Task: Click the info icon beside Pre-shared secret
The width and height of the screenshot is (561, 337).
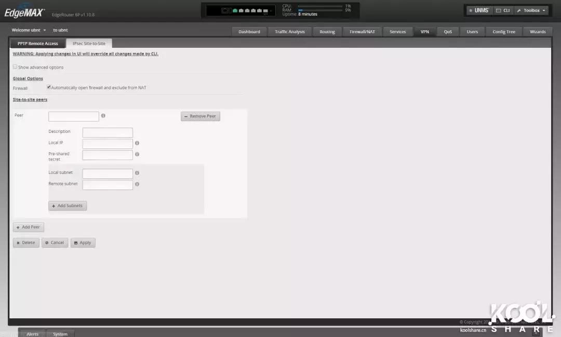Action: 137,154
